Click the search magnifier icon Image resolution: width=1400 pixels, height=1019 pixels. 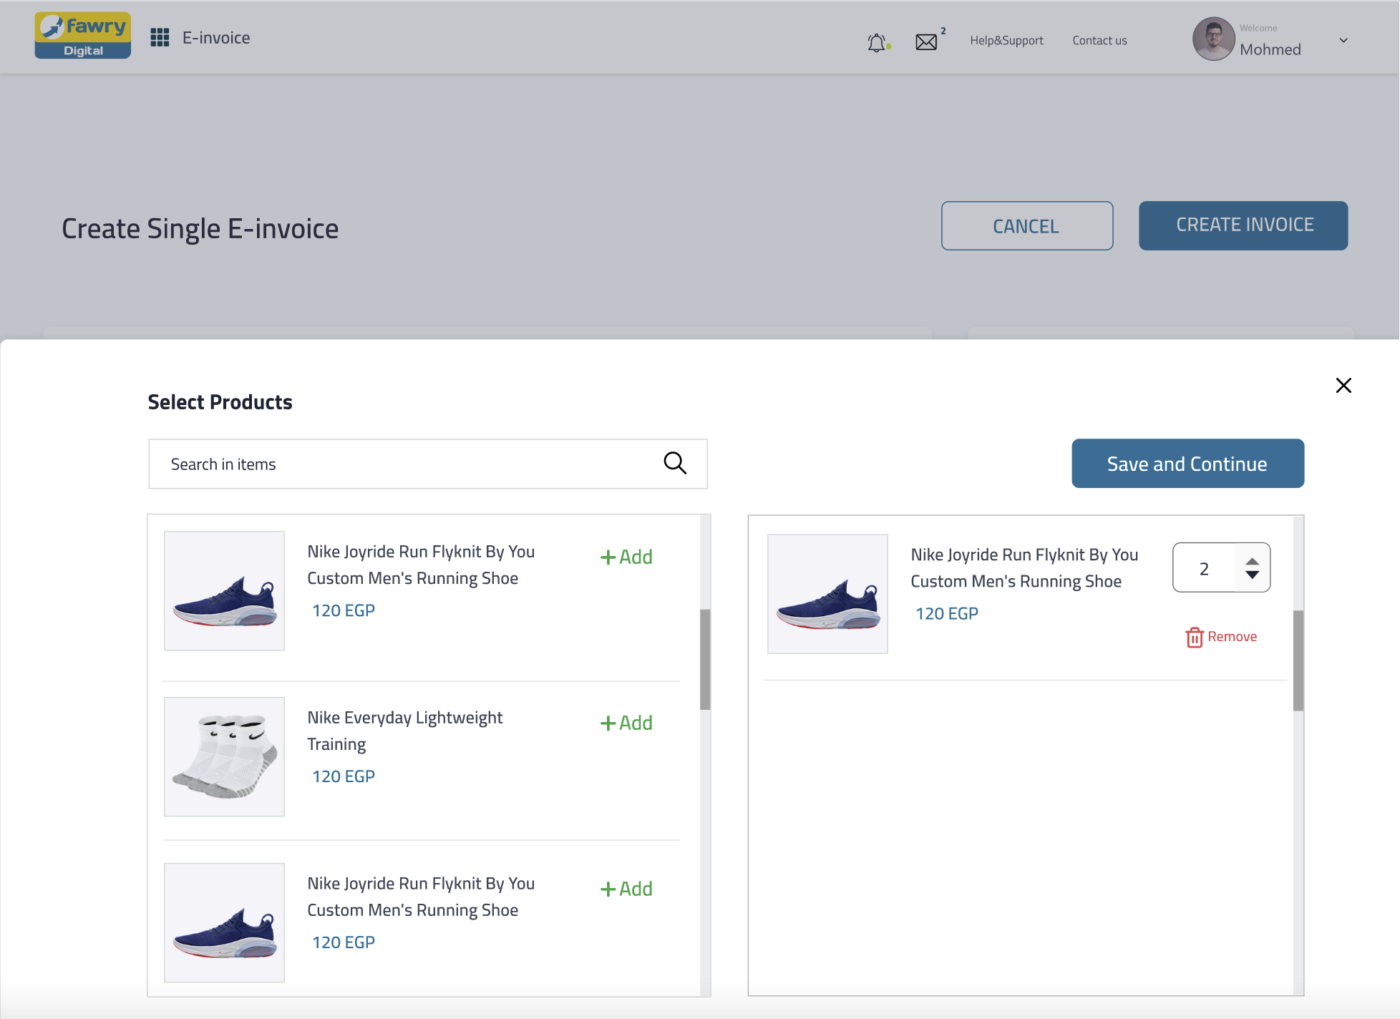pyautogui.click(x=675, y=463)
